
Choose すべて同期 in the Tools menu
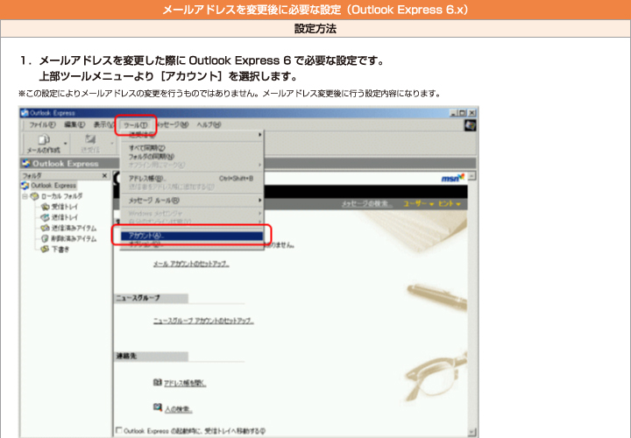click(192, 148)
